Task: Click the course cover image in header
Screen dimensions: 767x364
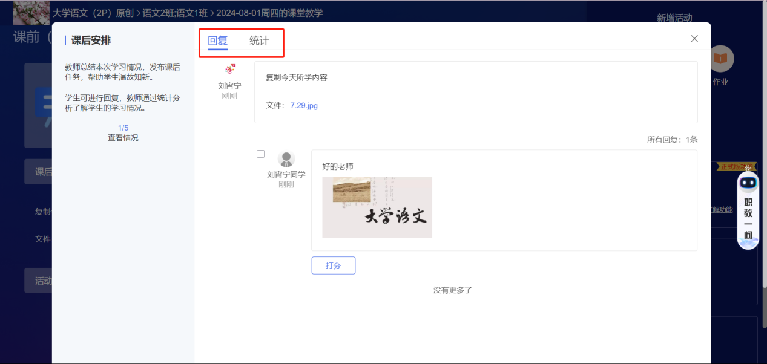Action: (x=31, y=12)
